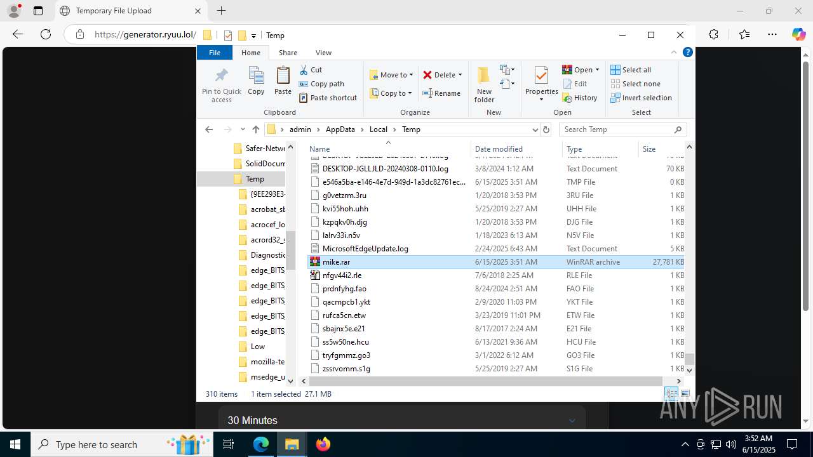This screenshot has height=457, width=813.
Task: Open the File ribbon tab
Action: click(x=215, y=53)
